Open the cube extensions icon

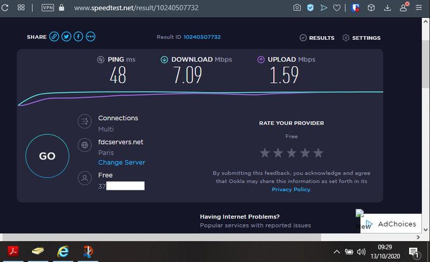(371, 8)
